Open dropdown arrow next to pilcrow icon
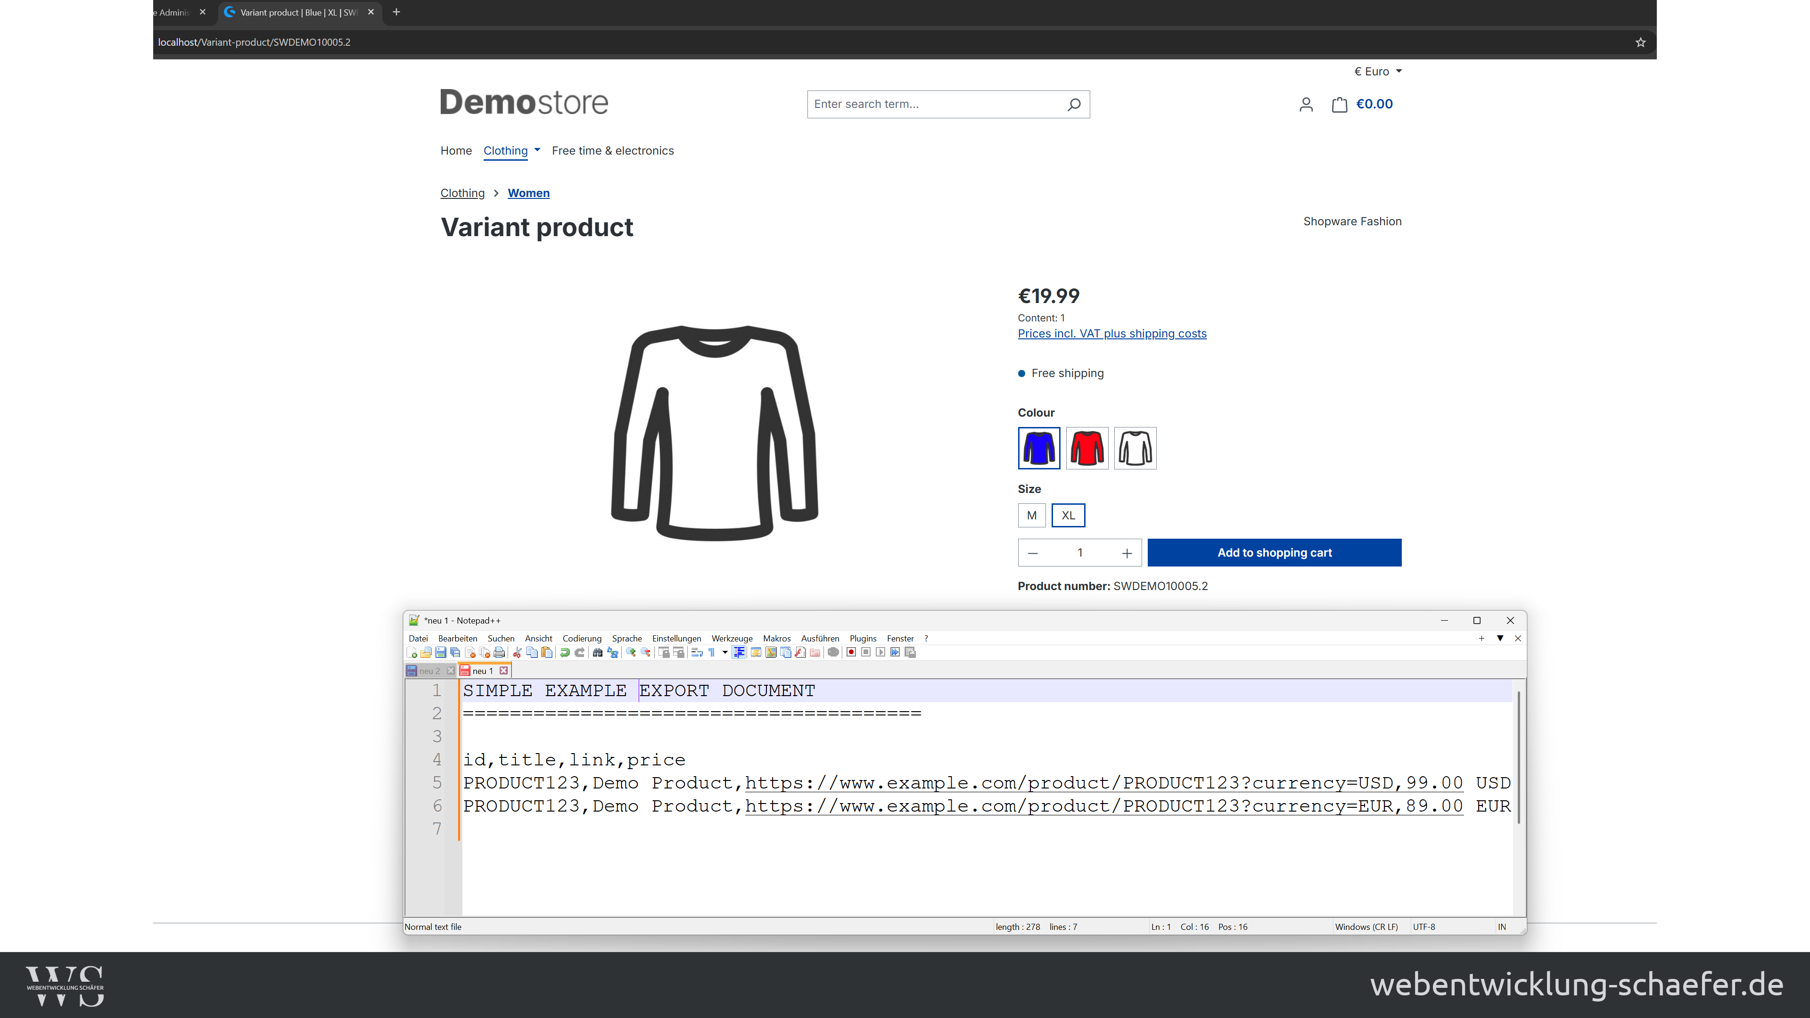The width and height of the screenshot is (1810, 1018). tap(725, 652)
